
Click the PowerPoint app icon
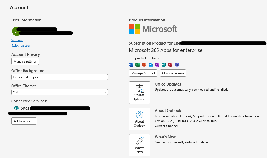coord(144,65)
